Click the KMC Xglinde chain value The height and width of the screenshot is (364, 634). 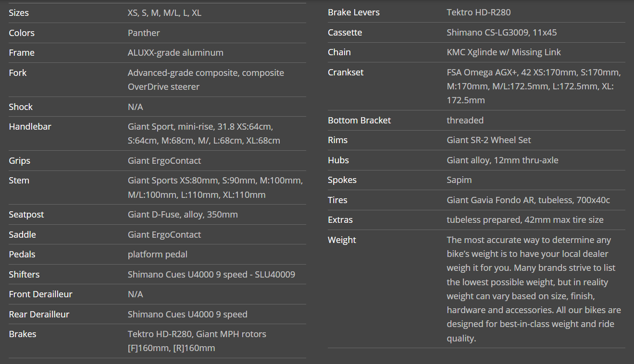pos(504,52)
